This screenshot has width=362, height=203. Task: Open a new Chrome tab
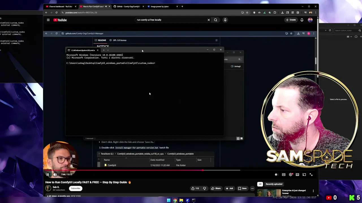(x=182, y=6)
